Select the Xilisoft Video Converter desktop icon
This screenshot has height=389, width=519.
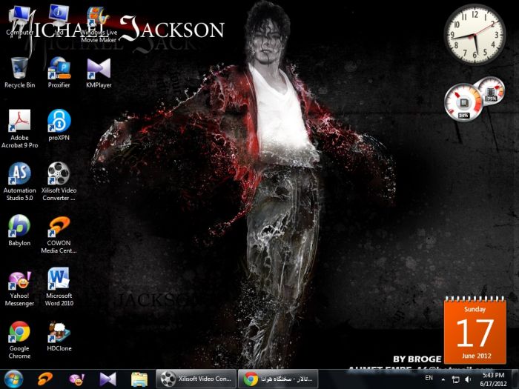59,182
